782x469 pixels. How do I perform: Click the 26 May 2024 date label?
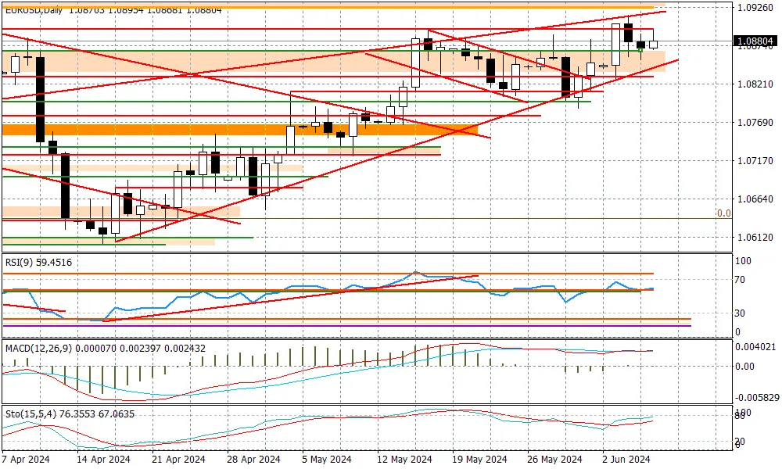pyautogui.click(x=555, y=459)
